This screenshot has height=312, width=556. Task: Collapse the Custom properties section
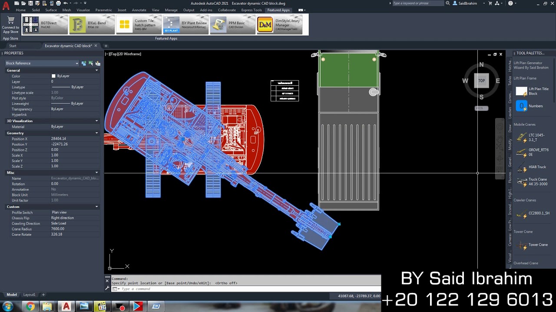pos(96,207)
